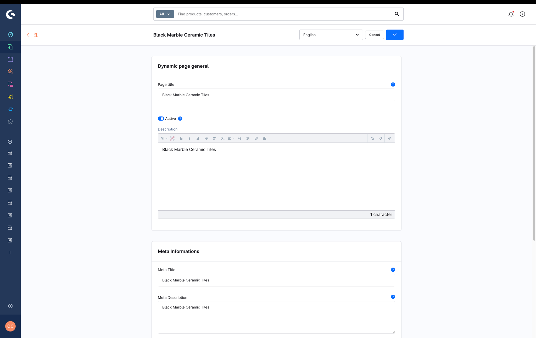The width and height of the screenshot is (536, 338).
Task: Toggle bold in description editor
Action: 181,138
